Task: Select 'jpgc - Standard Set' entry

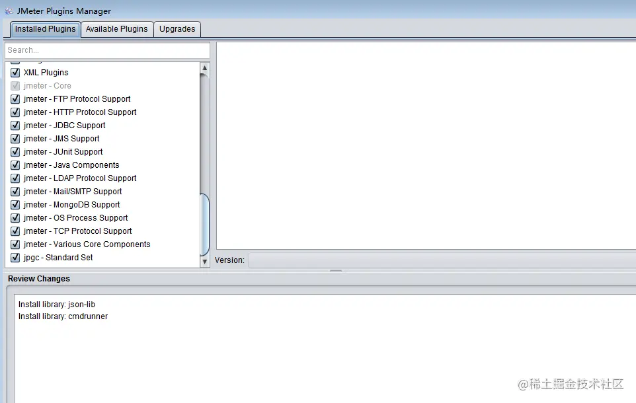Action: click(58, 258)
